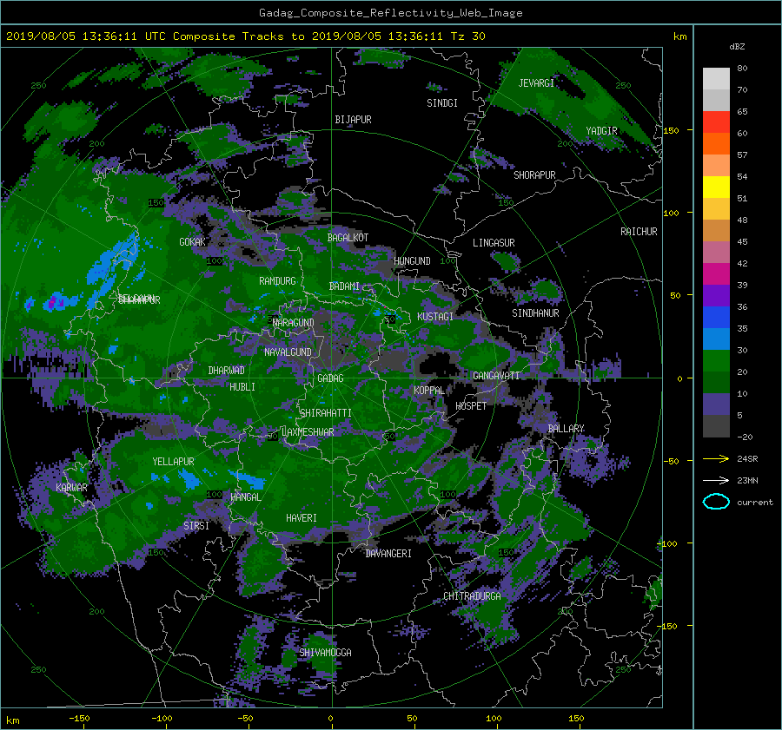Click the HANGAL city label
Viewport: 782px width, 730px height.
[x=245, y=497]
